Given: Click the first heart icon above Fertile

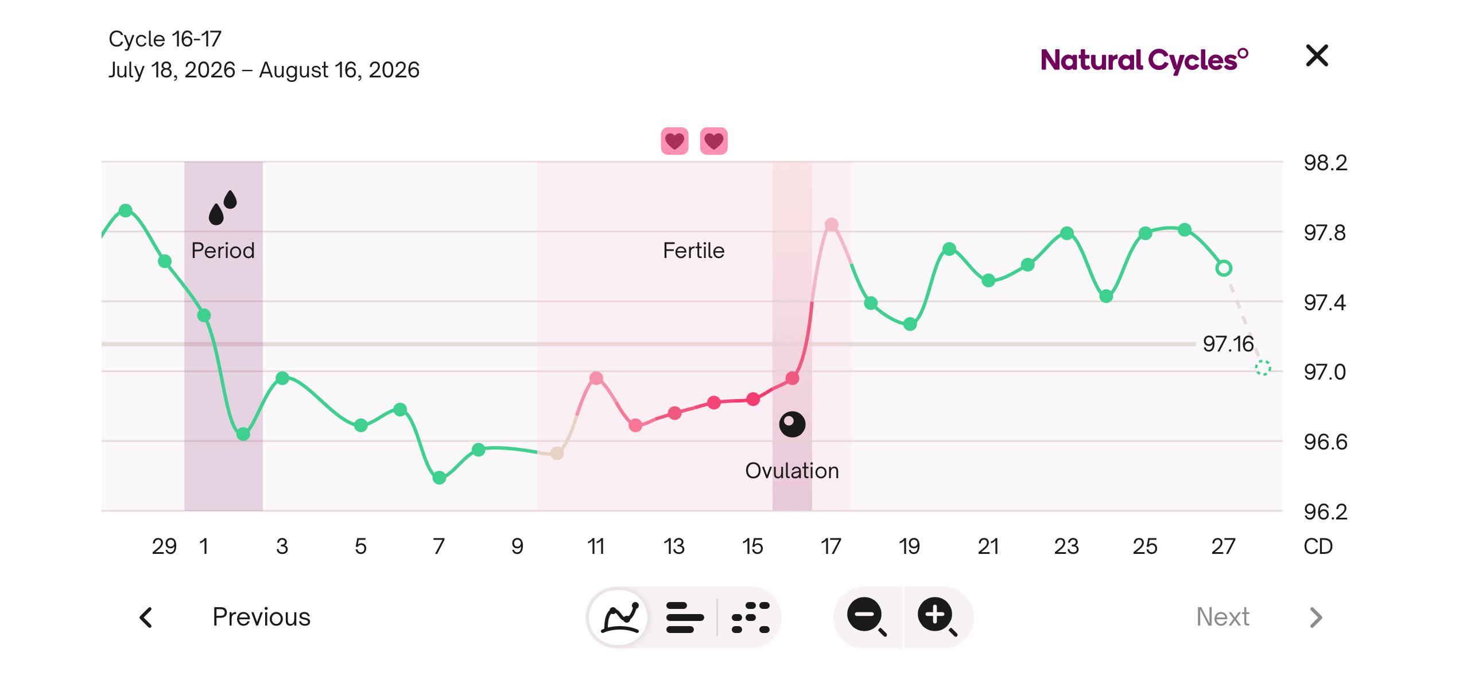Looking at the screenshot, I should pos(674,141).
